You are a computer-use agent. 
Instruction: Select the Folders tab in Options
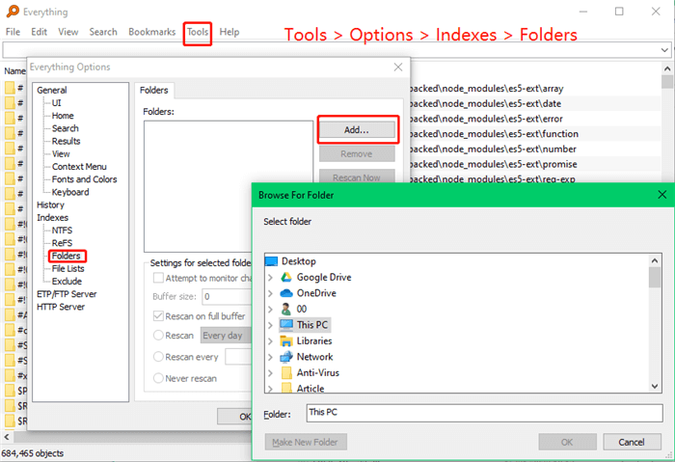pos(153,90)
